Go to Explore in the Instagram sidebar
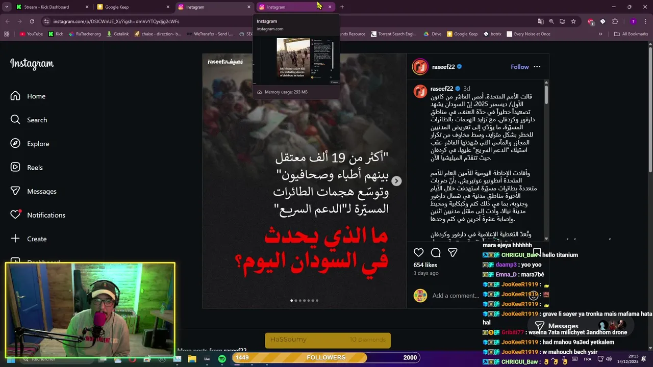The height and width of the screenshot is (367, 653). coord(31,144)
